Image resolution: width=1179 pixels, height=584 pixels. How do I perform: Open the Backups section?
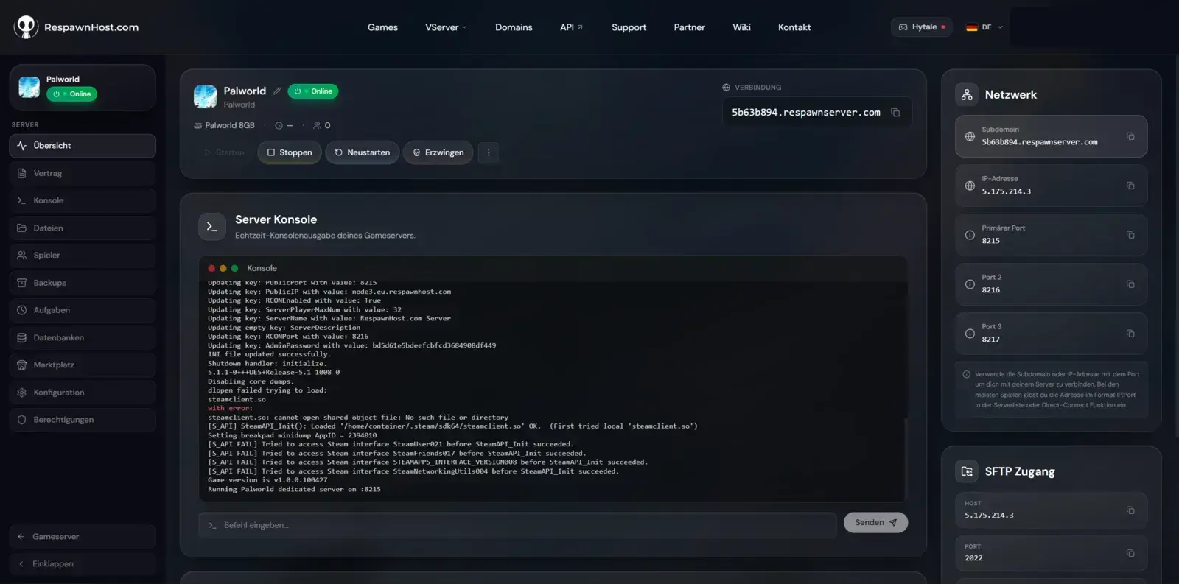pyautogui.click(x=83, y=283)
